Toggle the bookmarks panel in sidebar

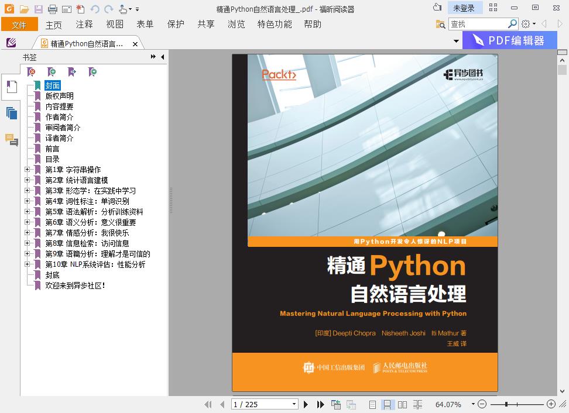(x=12, y=87)
